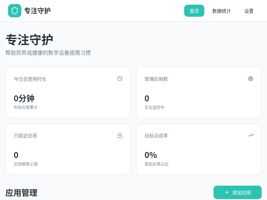Click the padlock icon on 已锁定应用 card
This screenshot has width=267, height=200.
(x=120, y=135)
